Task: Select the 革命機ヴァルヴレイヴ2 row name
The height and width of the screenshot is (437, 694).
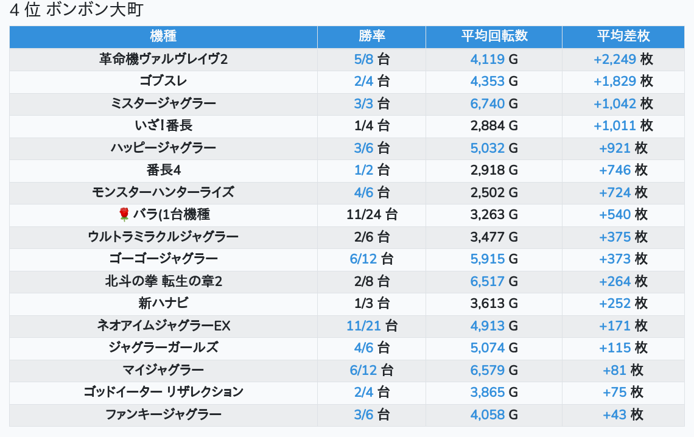Action: coord(163,59)
